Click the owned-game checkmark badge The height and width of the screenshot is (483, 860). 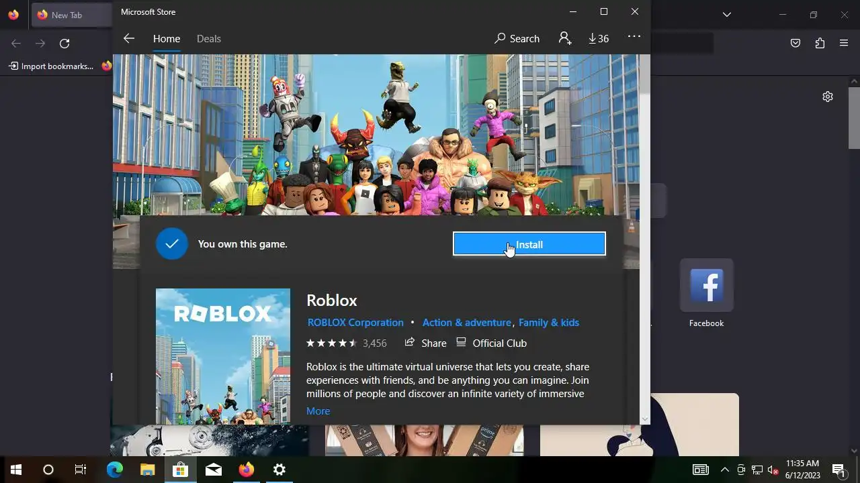[x=172, y=244]
